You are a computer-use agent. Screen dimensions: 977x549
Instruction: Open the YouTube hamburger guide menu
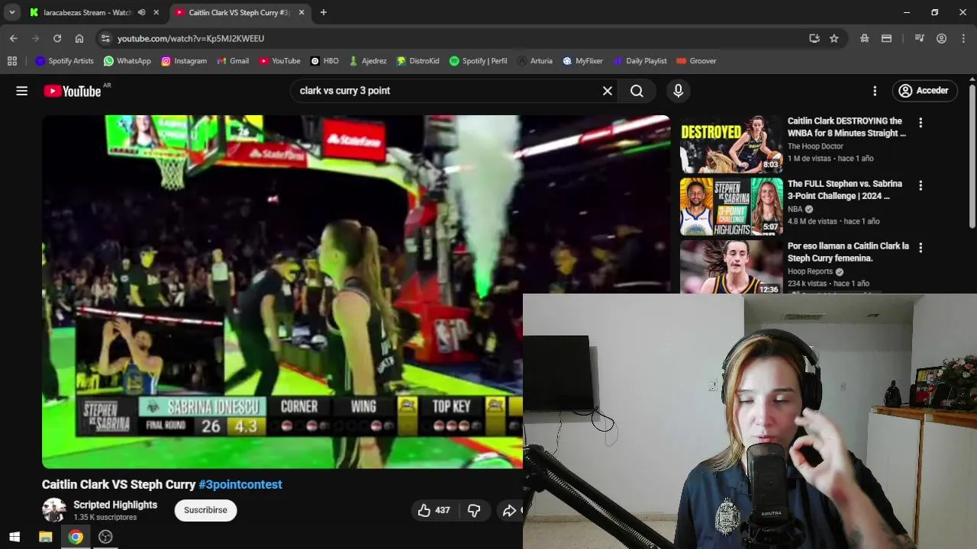(22, 91)
